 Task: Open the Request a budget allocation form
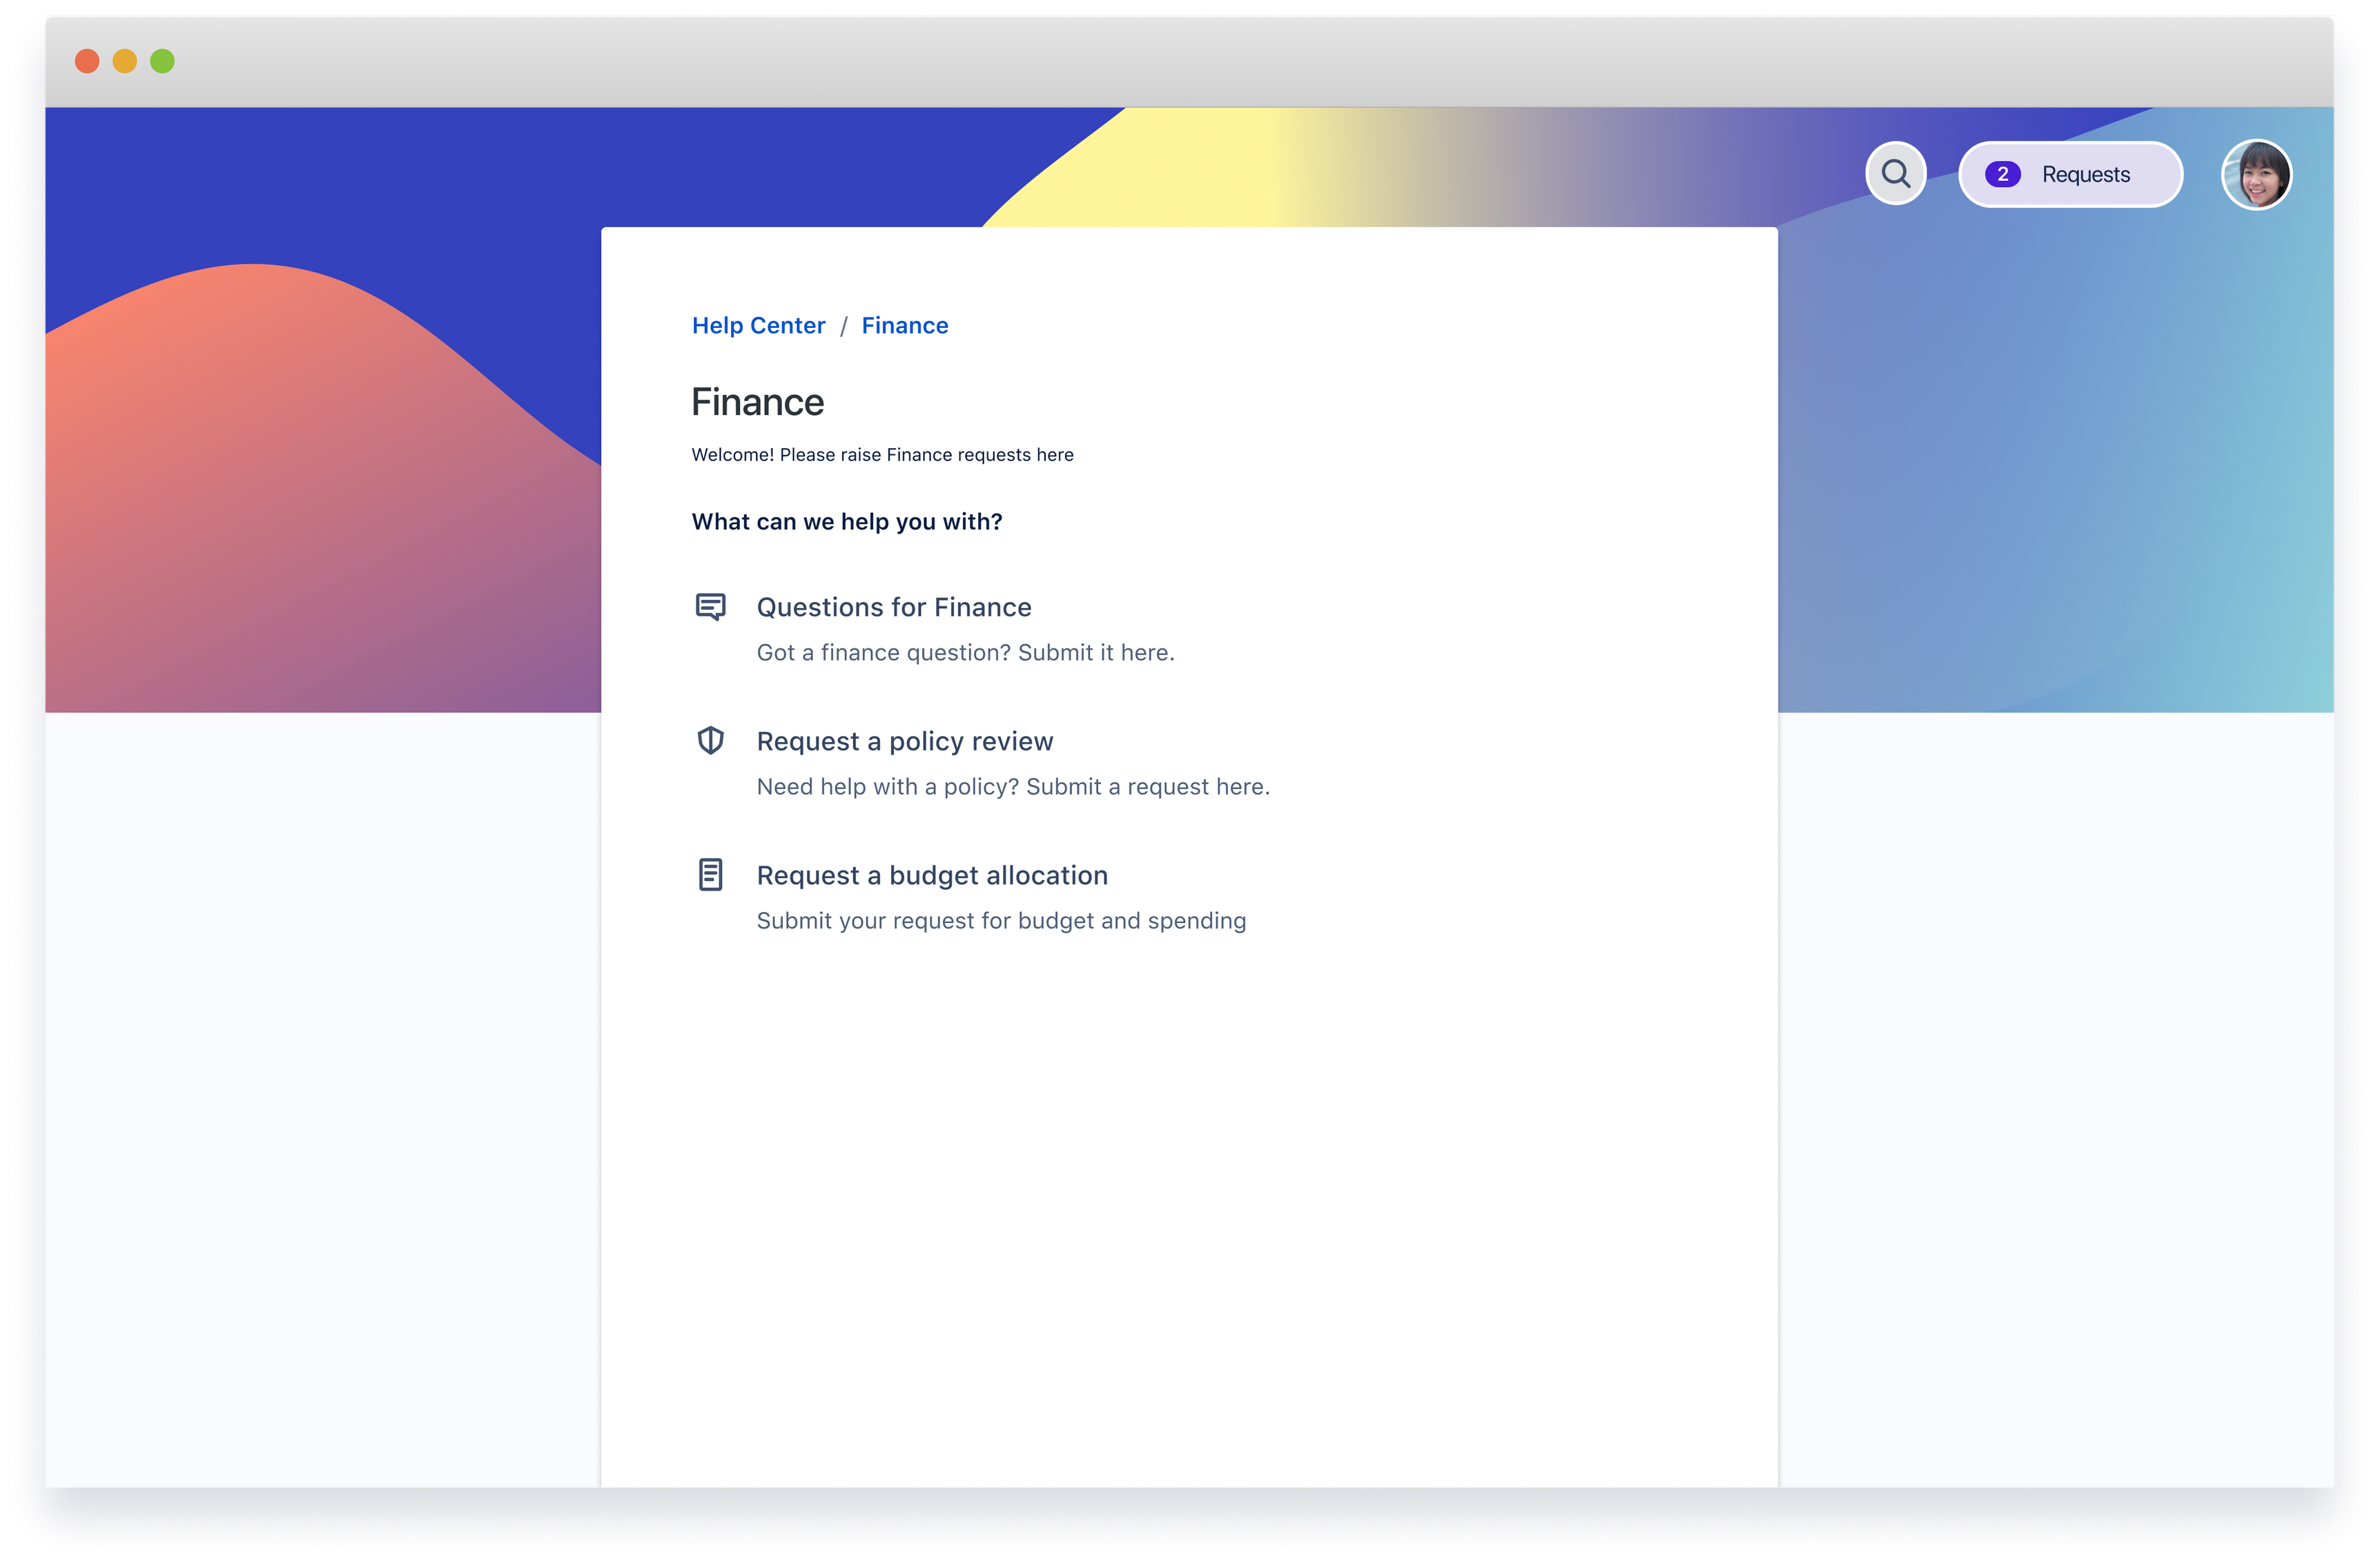point(932,874)
